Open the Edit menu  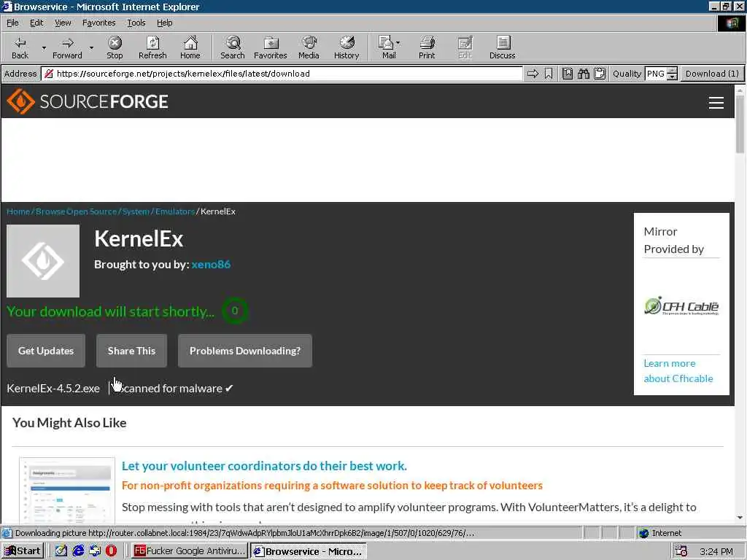36,23
